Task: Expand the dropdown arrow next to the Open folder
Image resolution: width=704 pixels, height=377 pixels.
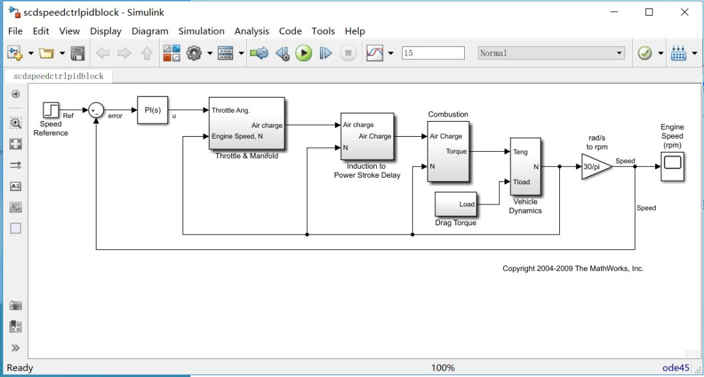Action: coord(63,53)
